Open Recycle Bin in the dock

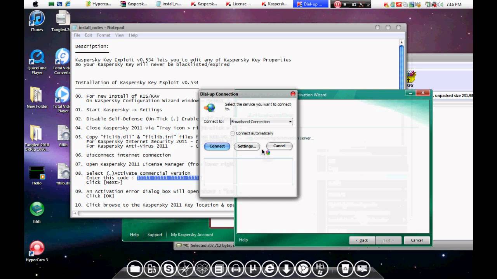tap(345, 269)
